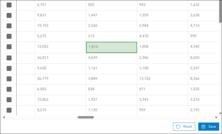
Task: Click the cell with value 13,726
Action: pyautogui.click(x=162, y=79)
